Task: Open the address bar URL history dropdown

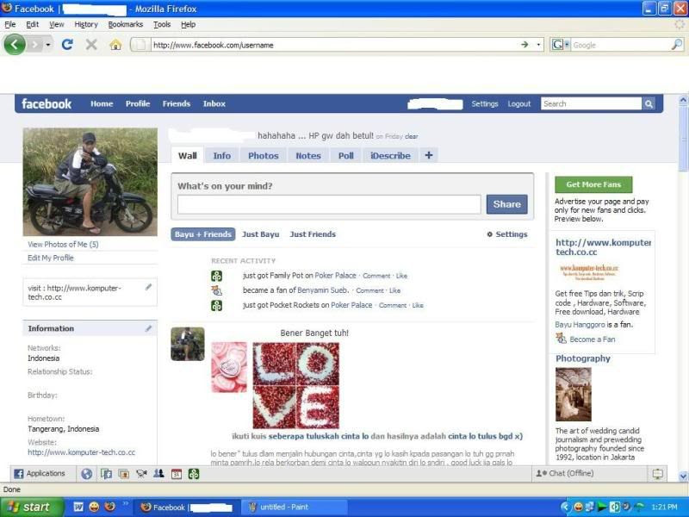Action: (x=538, y=45)
